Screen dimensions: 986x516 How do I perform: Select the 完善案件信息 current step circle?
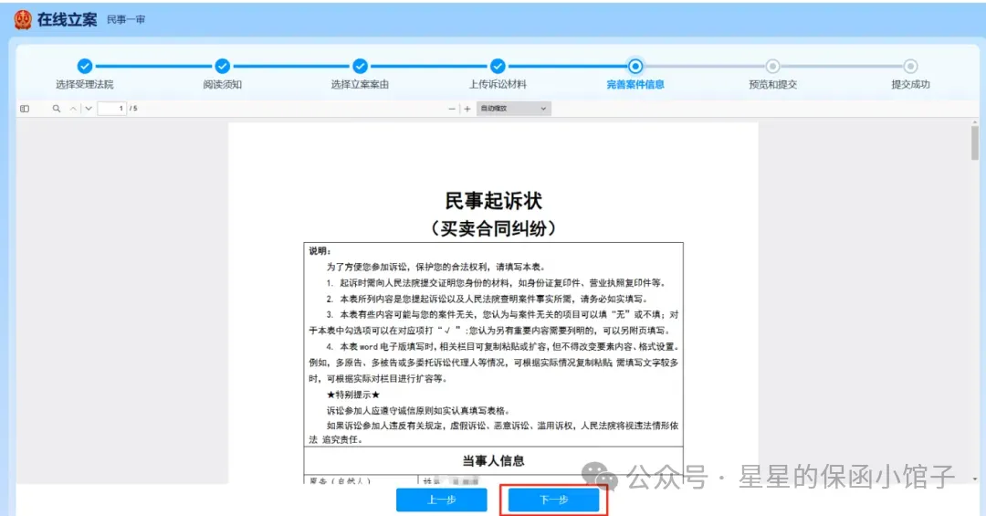pos(635,66)
